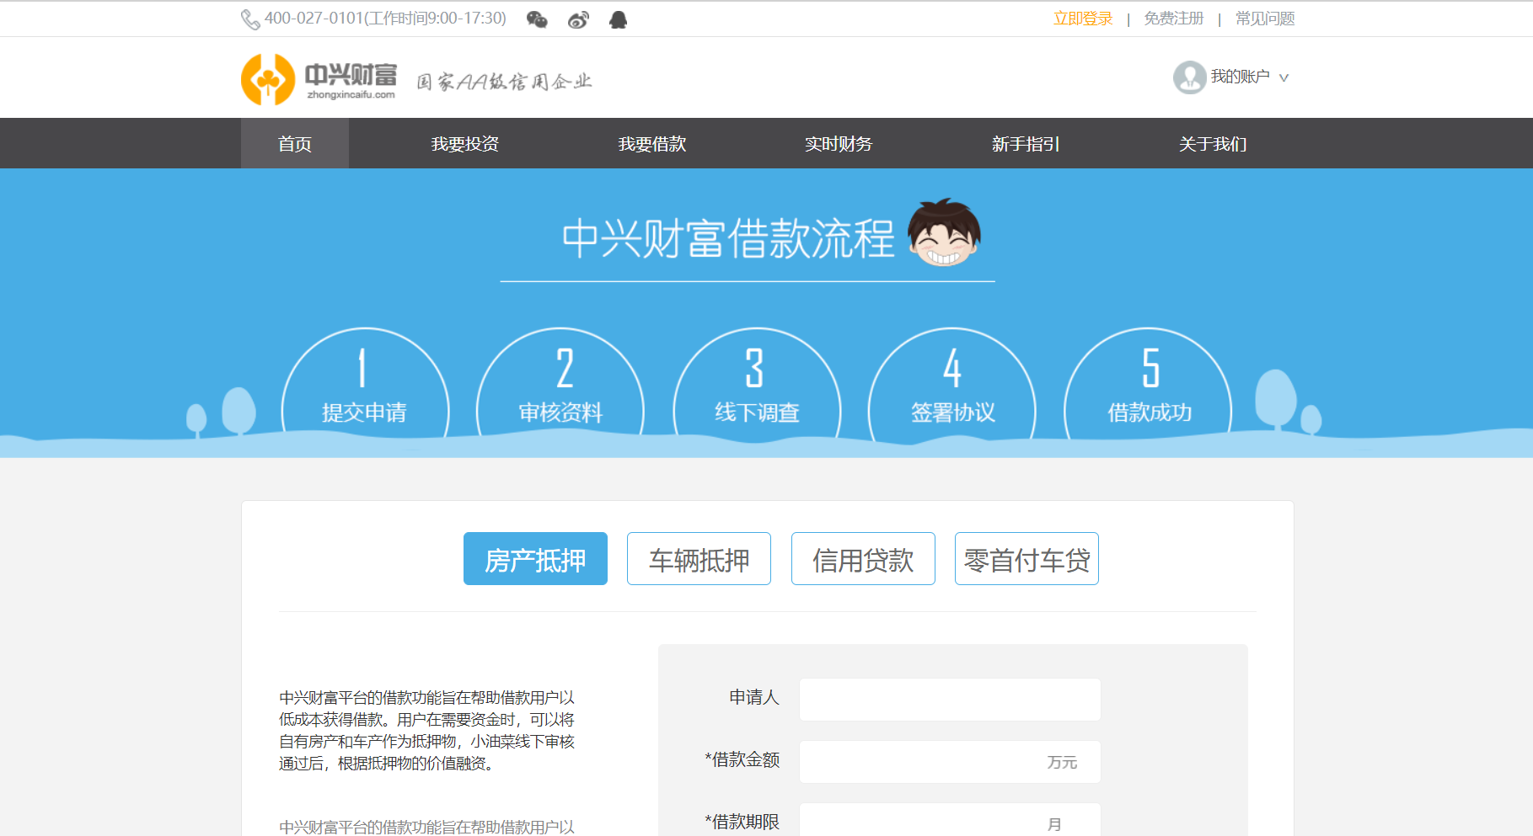Open the 关于我们 navigation item
This screenshot has width=1533, height=836.
click(x=1213, y=143)
